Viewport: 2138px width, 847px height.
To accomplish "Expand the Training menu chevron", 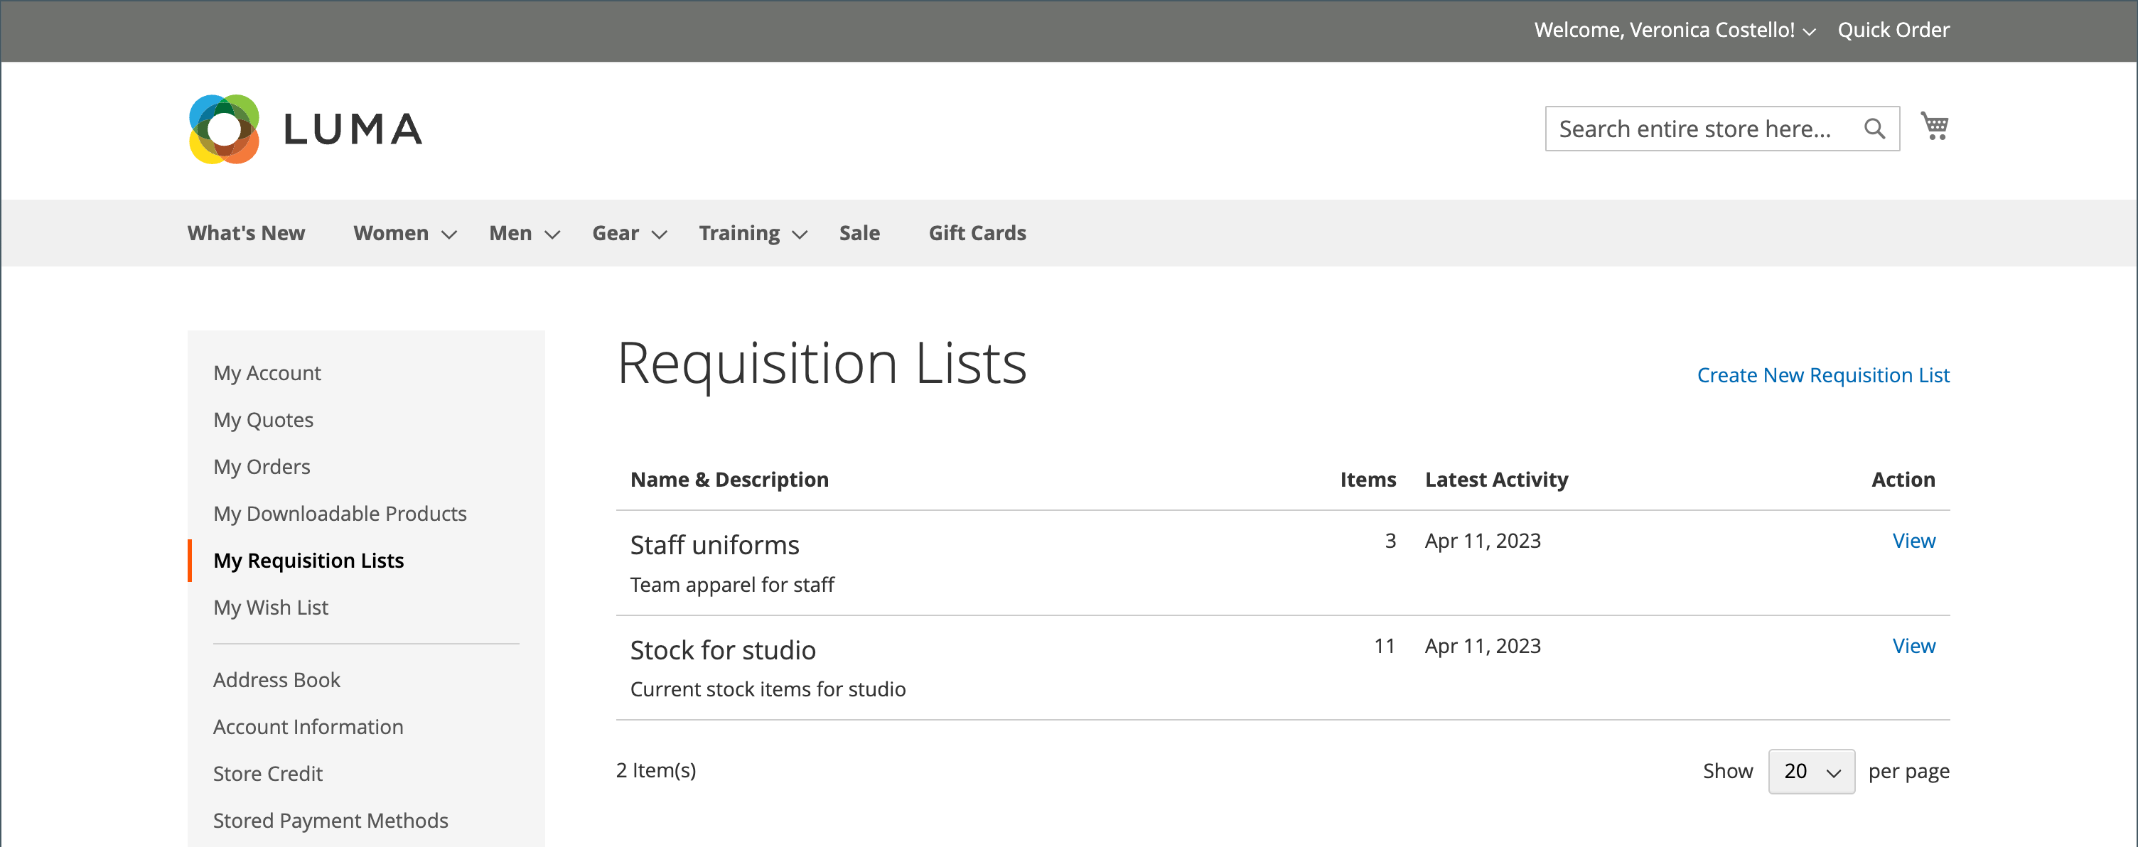I will [799, 234].
